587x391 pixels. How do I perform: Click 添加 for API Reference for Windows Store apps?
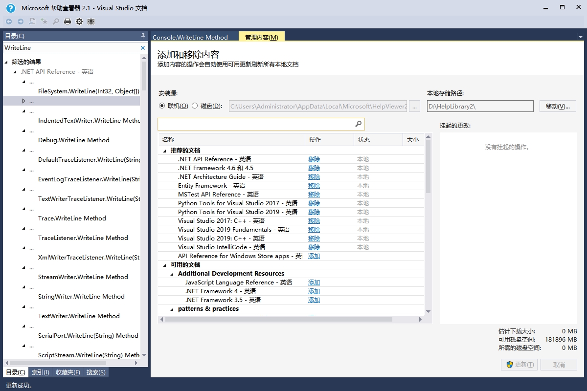(x=314, y=256)
